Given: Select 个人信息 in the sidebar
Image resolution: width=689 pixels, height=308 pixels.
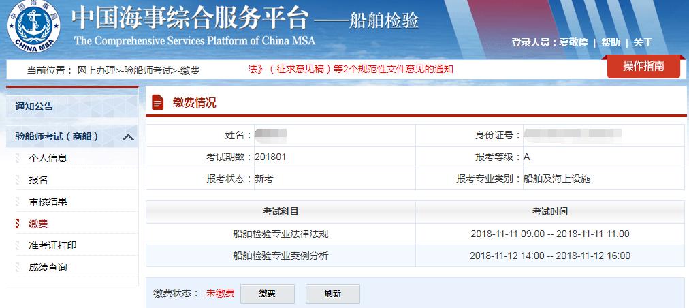Looking at the screenshot, I should [x=48, y=158].
